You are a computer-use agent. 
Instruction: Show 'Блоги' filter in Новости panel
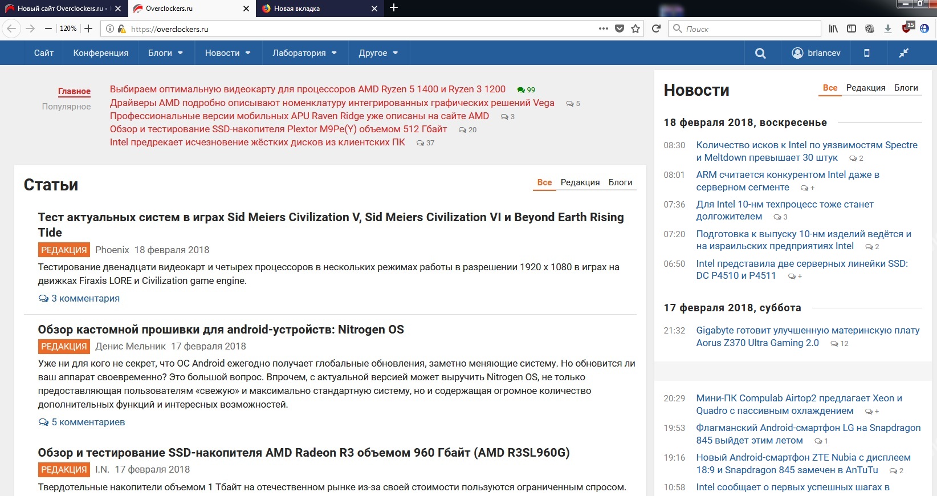coord(906,88)
